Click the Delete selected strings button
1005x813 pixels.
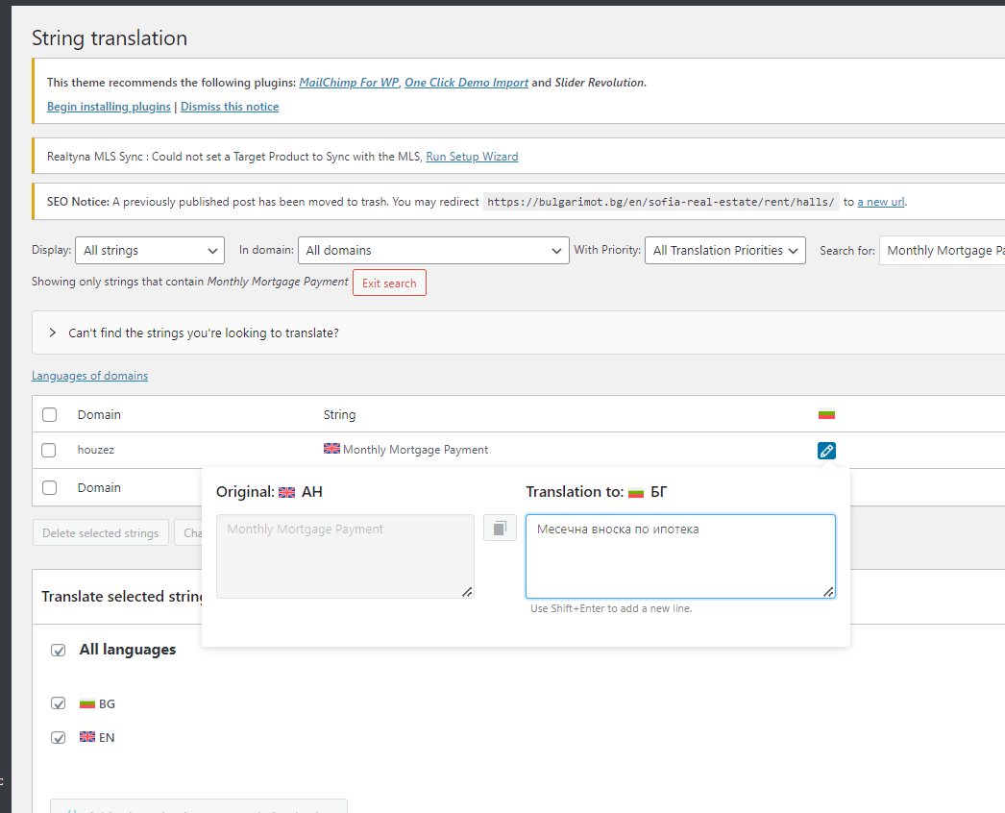tap(101, 533)
